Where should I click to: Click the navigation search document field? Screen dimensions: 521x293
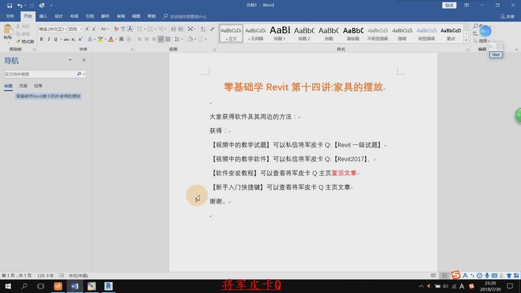tap(45, 74)
